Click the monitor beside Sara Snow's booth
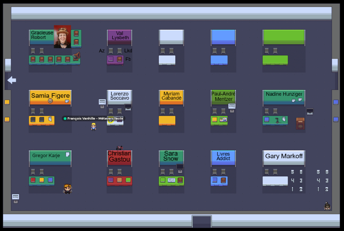This screenshot has width=344, height=231. [x=180, y=168]
